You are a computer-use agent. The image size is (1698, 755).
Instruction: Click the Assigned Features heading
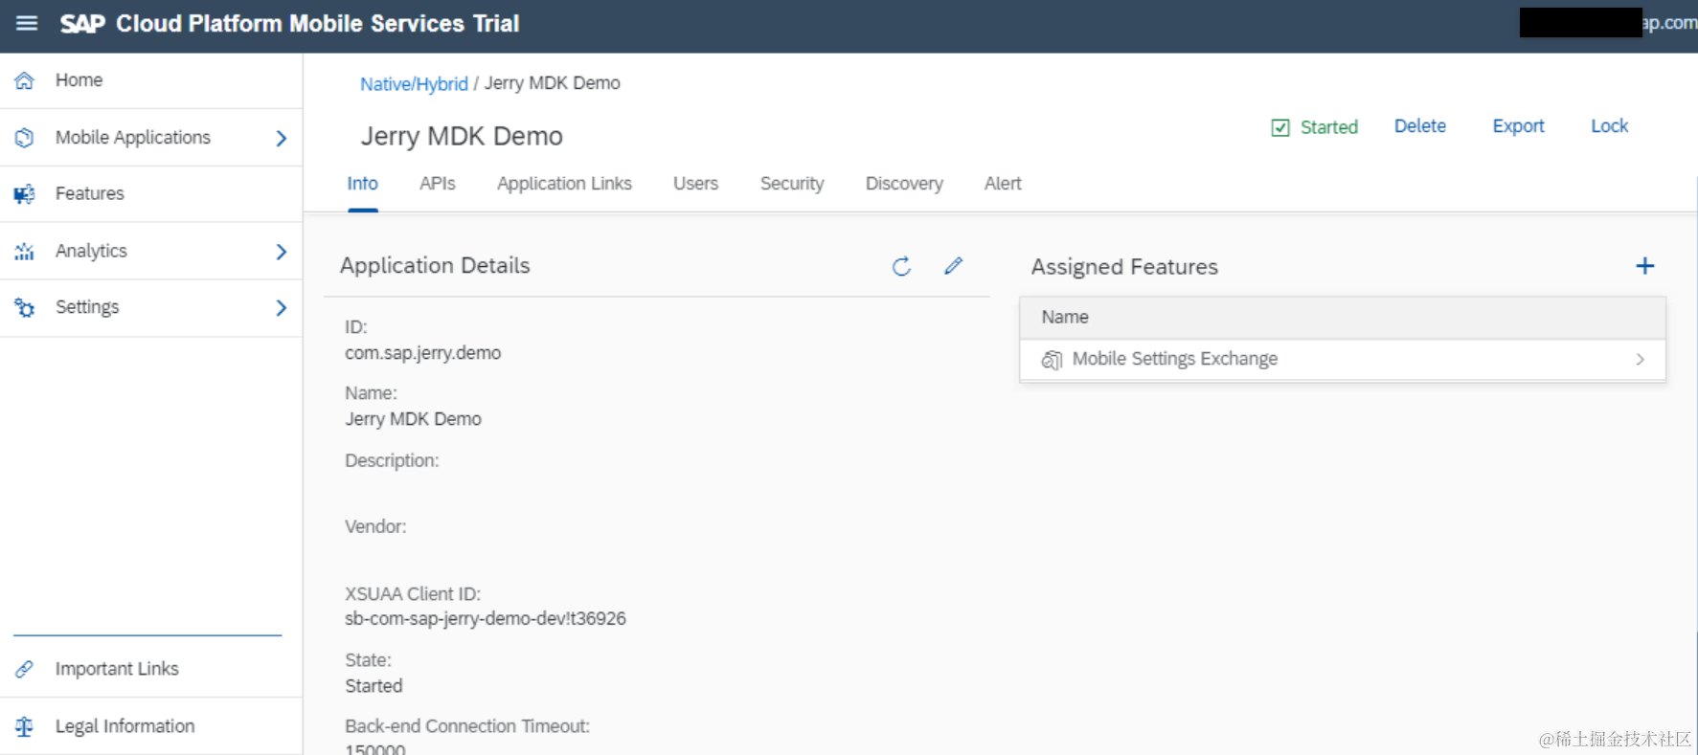point(1124,267)
